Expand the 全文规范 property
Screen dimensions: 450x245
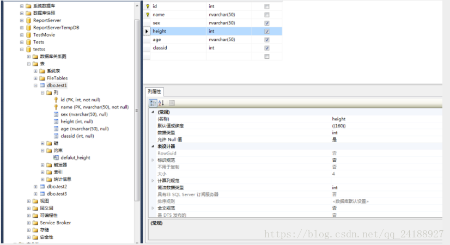153,208
